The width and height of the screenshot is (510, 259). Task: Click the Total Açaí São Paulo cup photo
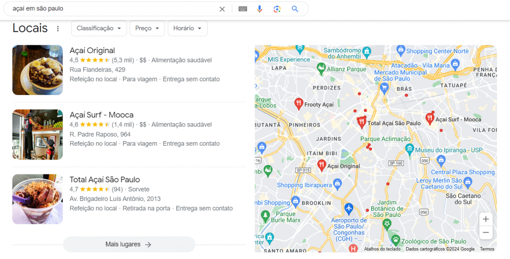click(x=37, y=199)
